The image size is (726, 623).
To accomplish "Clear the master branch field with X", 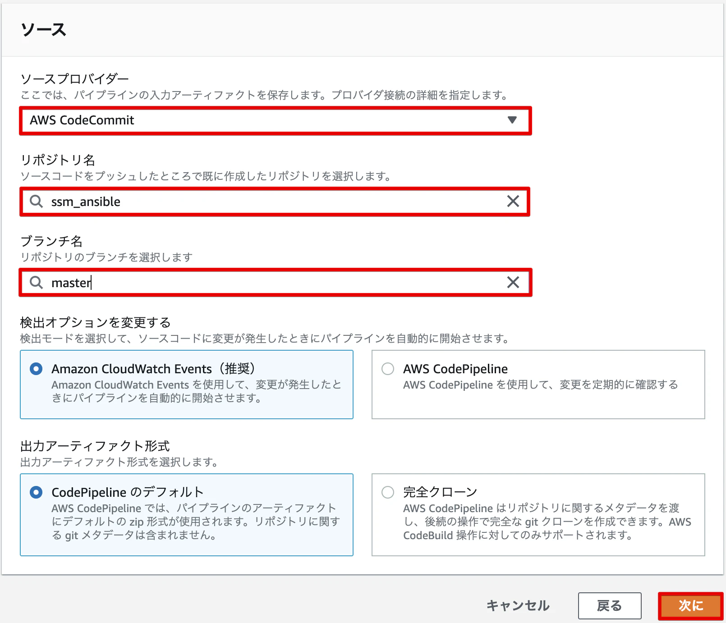I will [513, 282].
